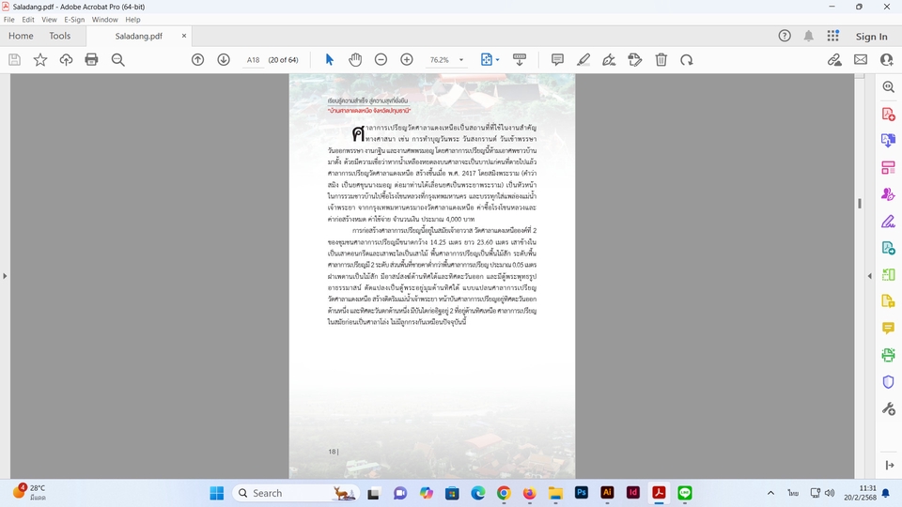
Task: Show hidden system tray icons
Action: (770, 493)
